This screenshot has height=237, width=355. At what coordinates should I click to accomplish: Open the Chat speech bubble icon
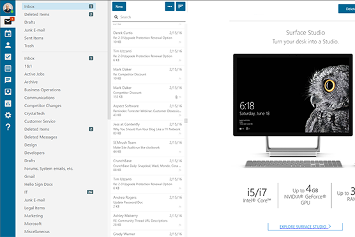8,80
